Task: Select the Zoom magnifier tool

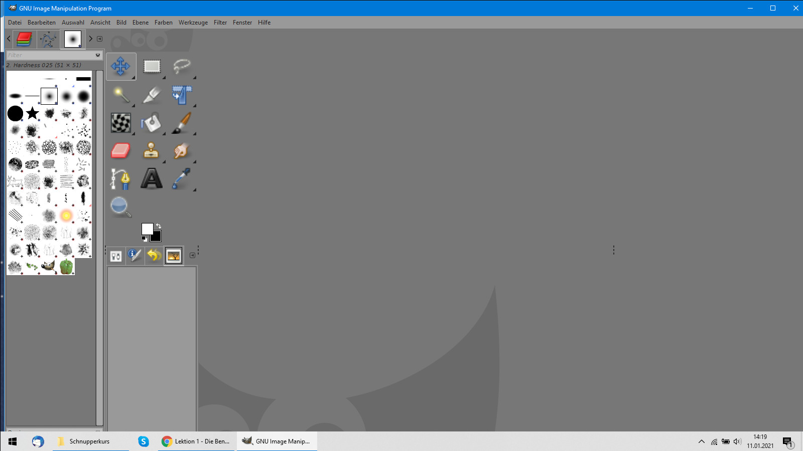Action: pyautogui.click(x=121, y=206)
